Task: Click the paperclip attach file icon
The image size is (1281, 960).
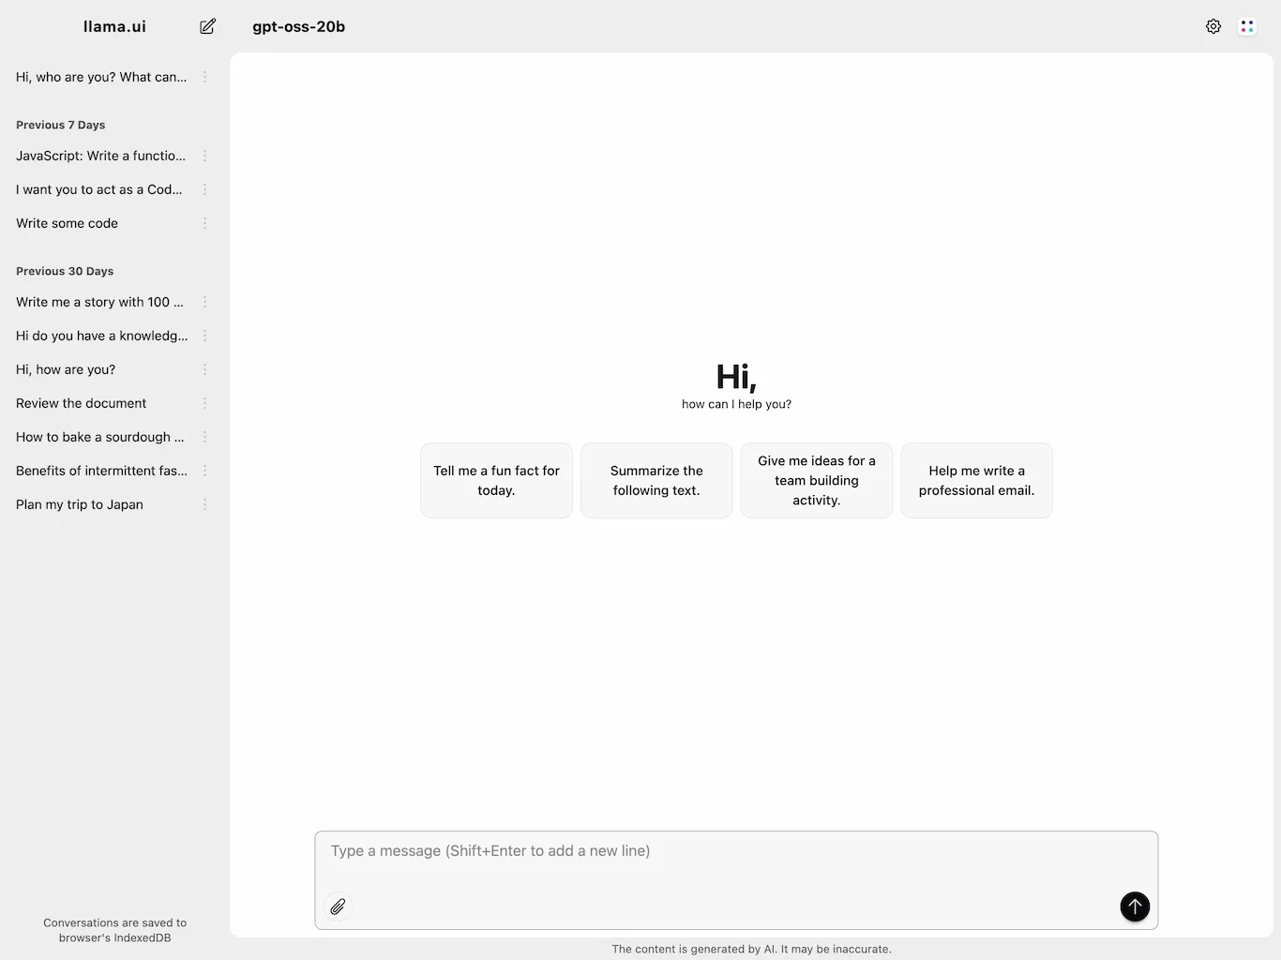Action: click(338, 907)
